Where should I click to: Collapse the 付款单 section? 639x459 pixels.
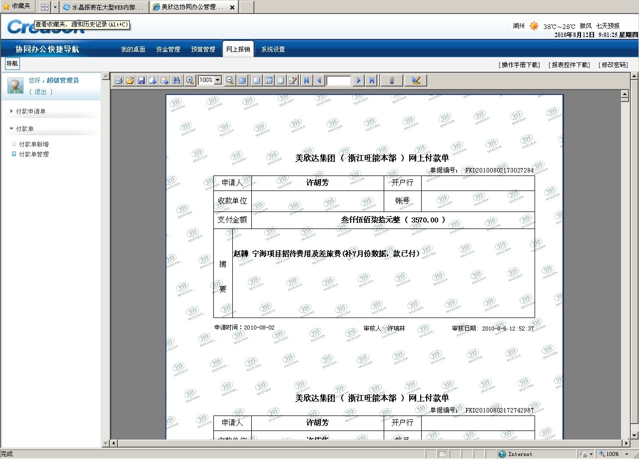21,129
